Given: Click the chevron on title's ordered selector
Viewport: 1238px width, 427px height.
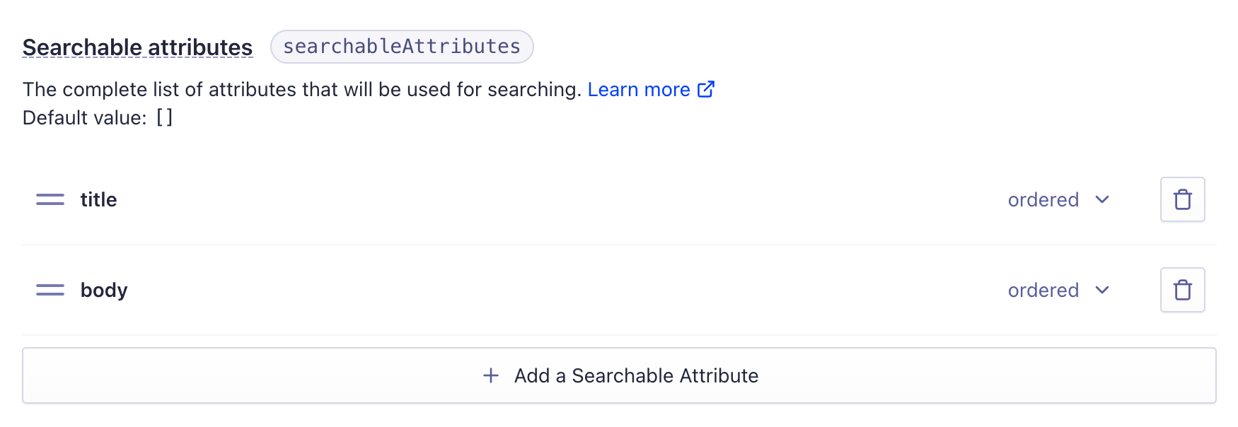Looking at the screenshot, I should coord(1102,200).
